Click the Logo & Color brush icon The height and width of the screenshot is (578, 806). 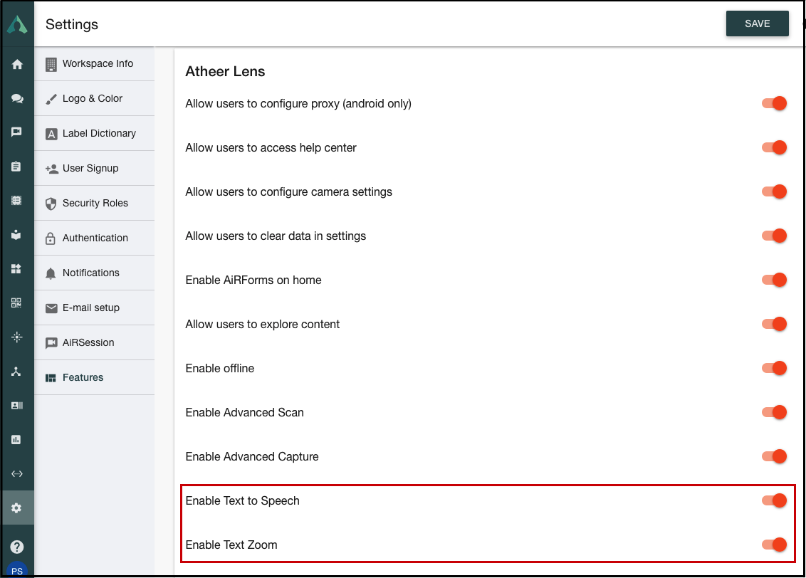point(51,99)
